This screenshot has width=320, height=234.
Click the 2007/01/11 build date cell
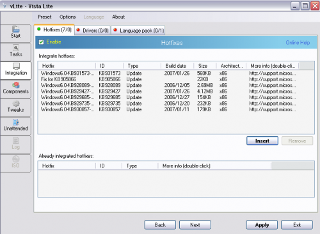point(177,109)
